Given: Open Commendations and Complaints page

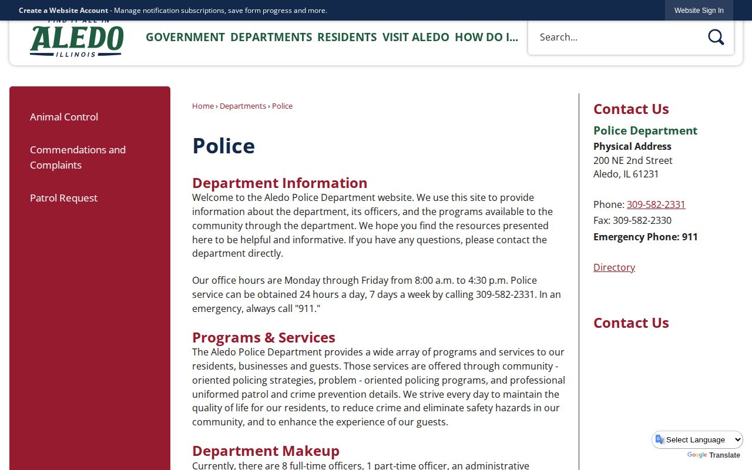Looking at the screenshot, I should point(78,157).
